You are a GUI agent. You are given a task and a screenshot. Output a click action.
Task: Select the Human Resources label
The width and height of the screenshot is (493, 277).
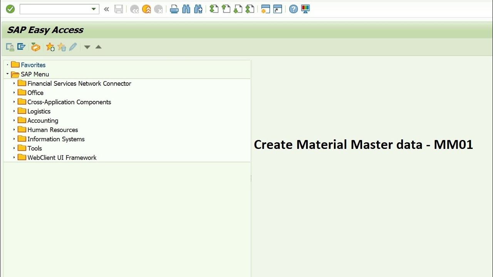pyautogui.click(x=53, y=130)
